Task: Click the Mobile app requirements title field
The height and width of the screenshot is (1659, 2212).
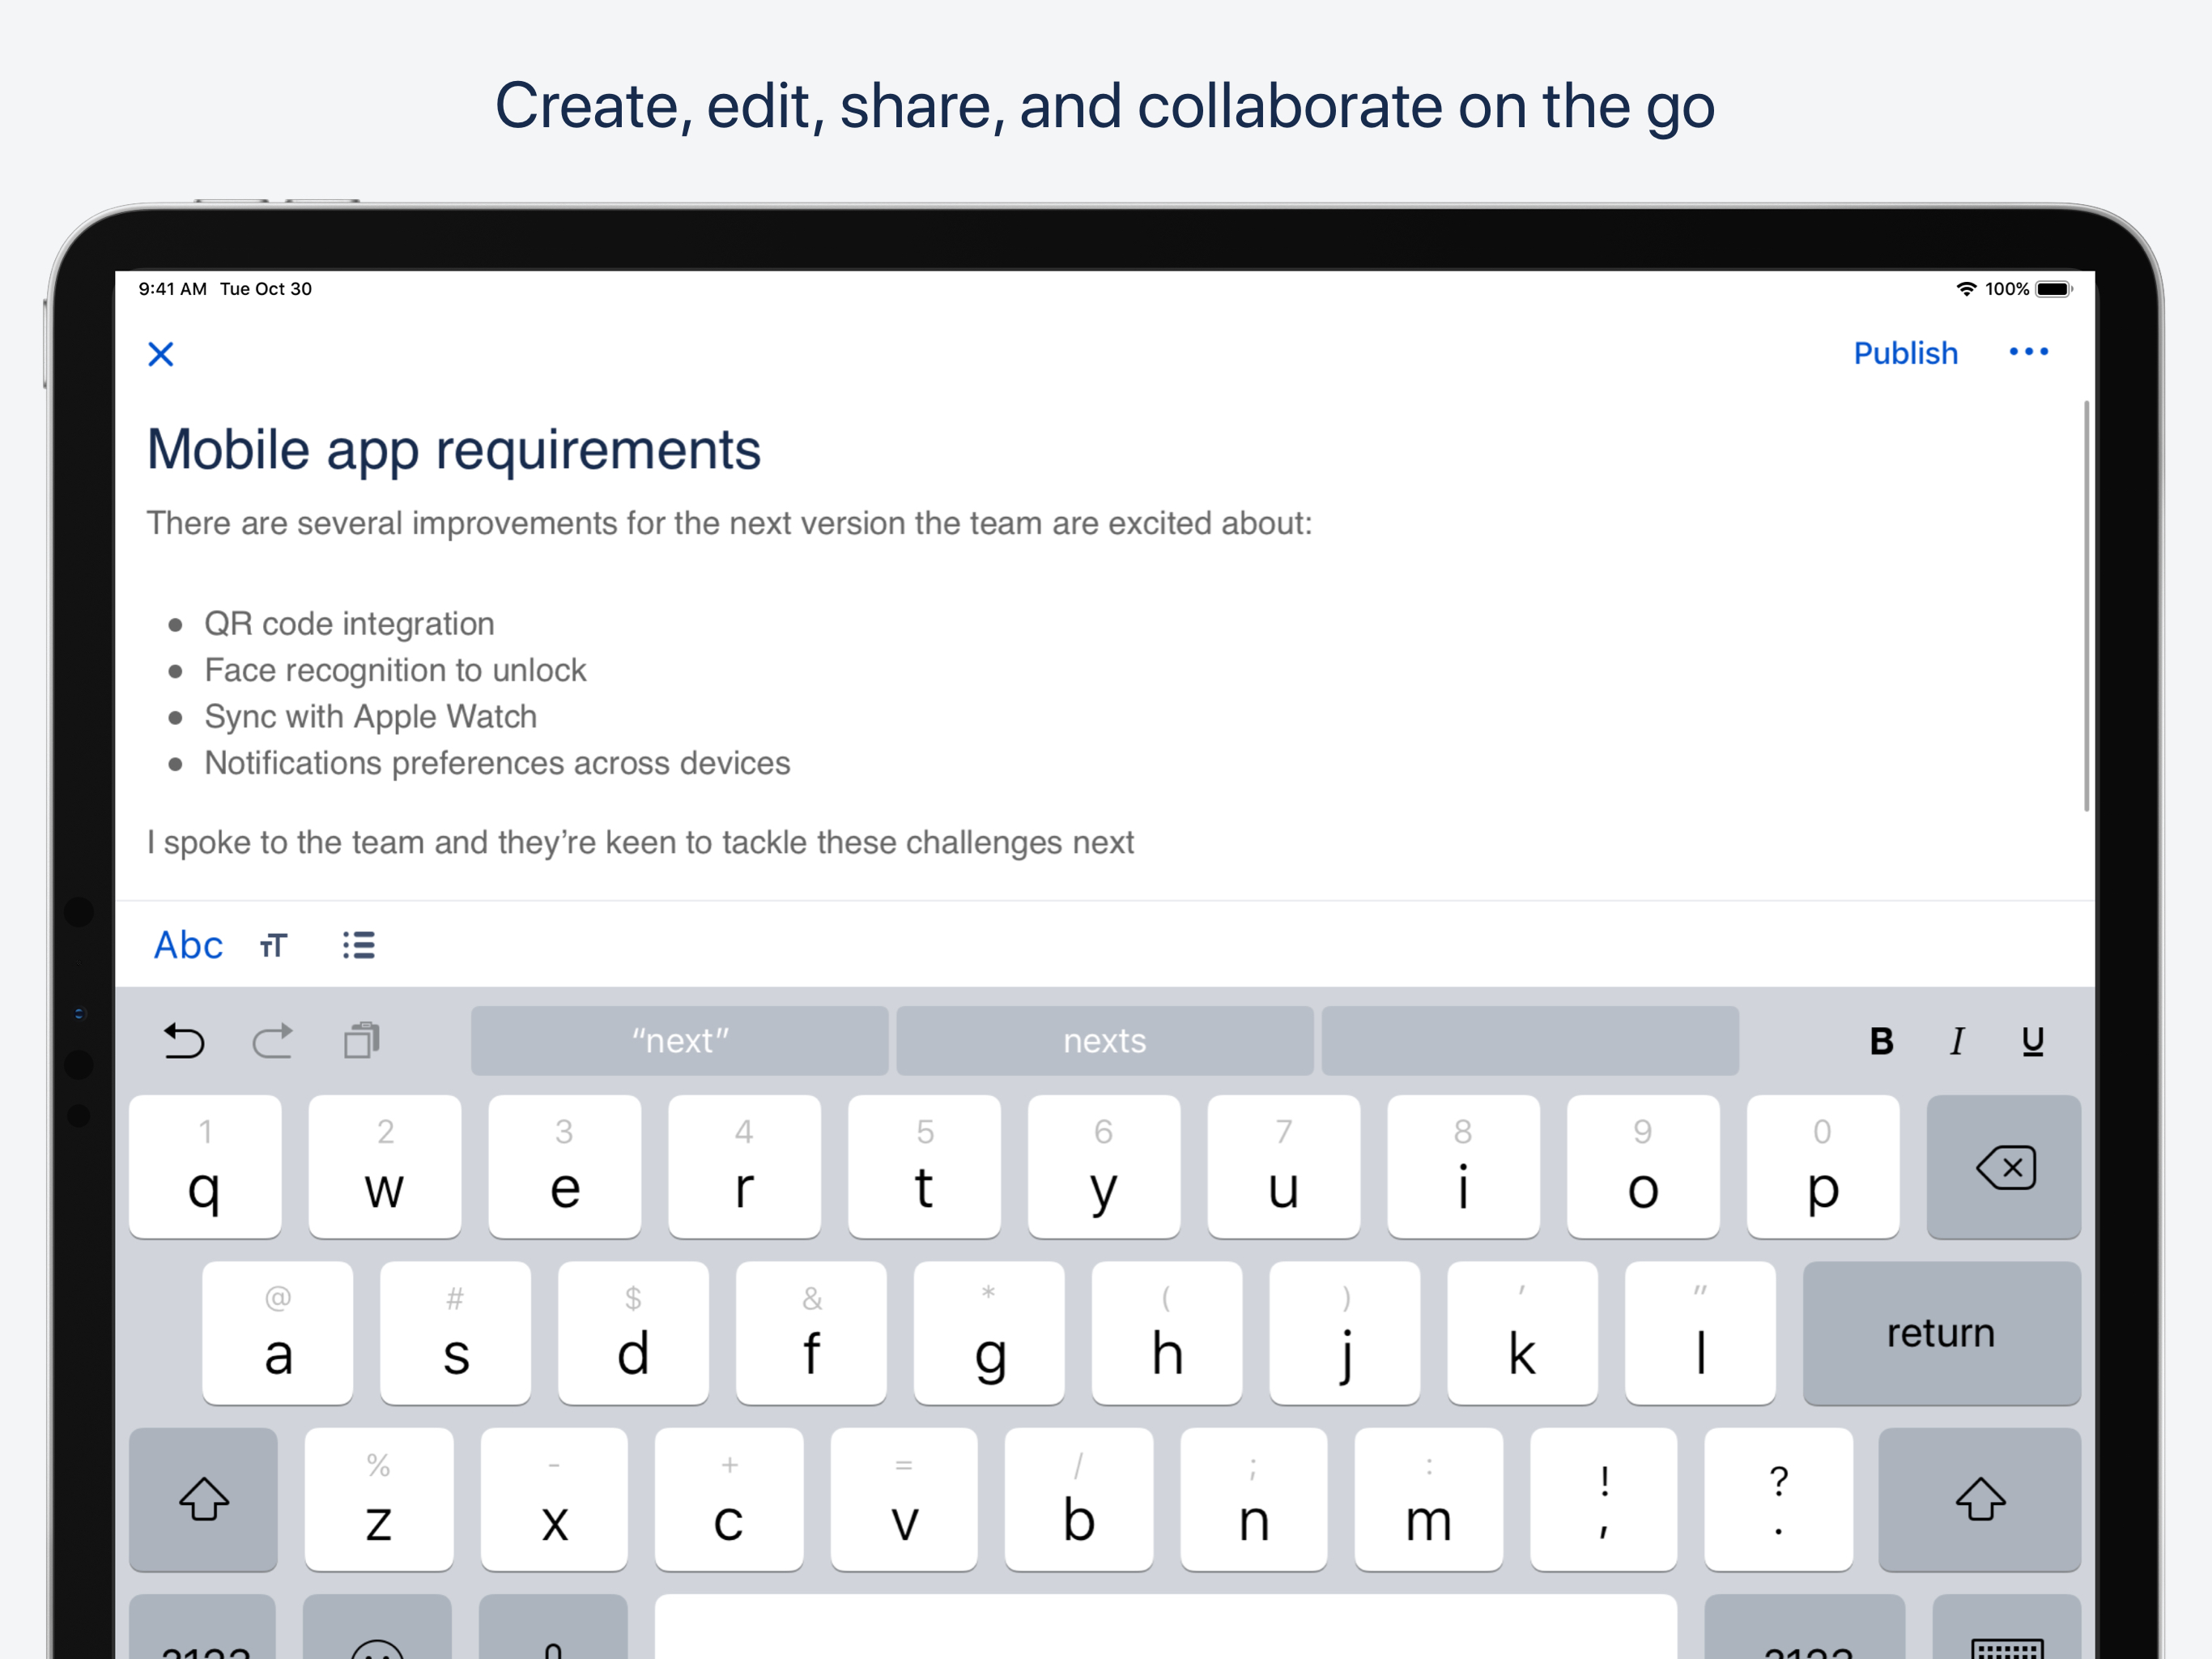Action: tap(454, 450)
